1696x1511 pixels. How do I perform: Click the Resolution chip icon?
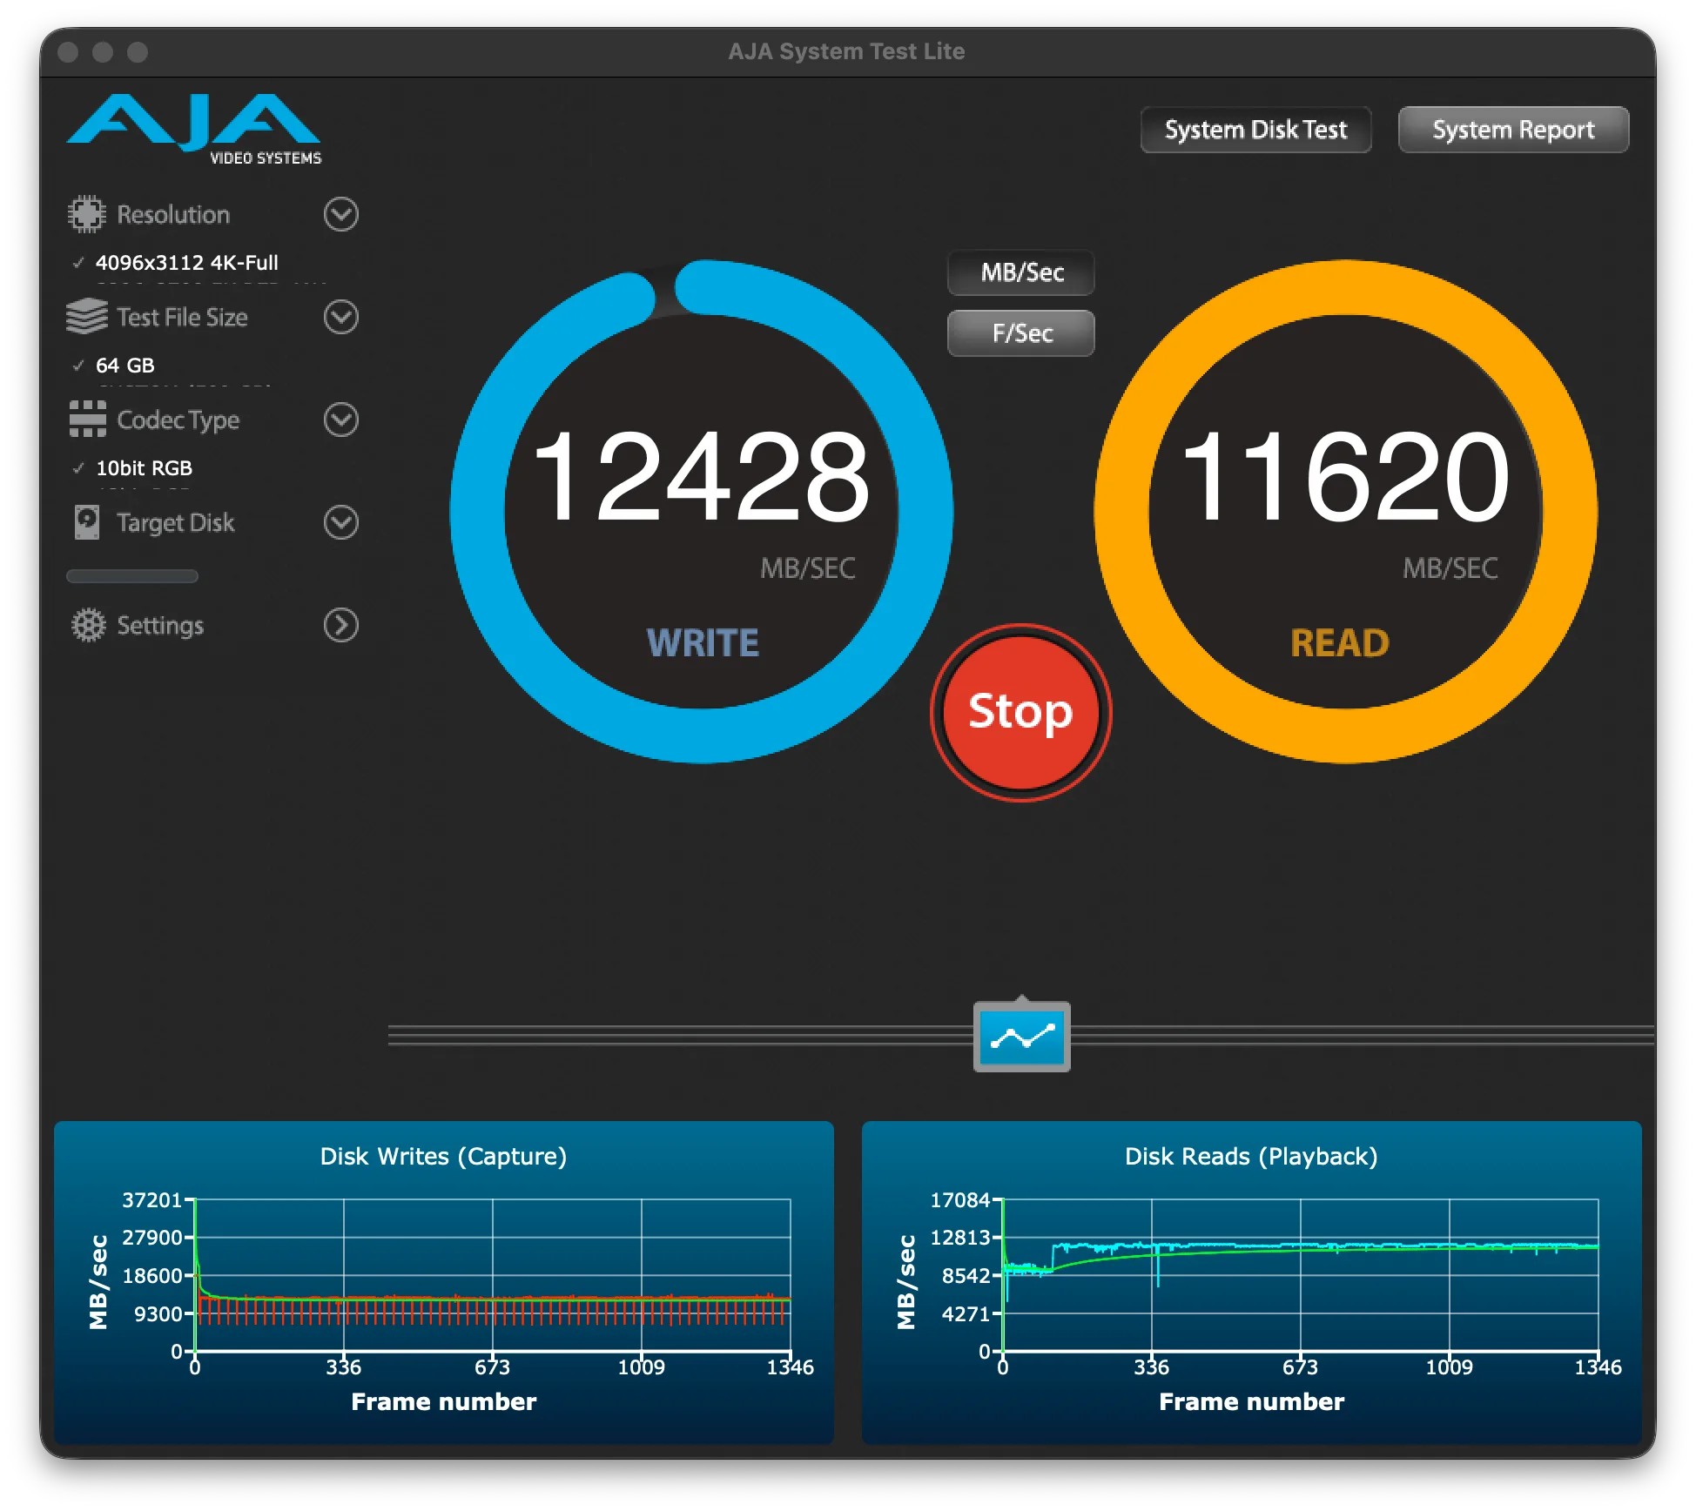[x=86, y=214]
